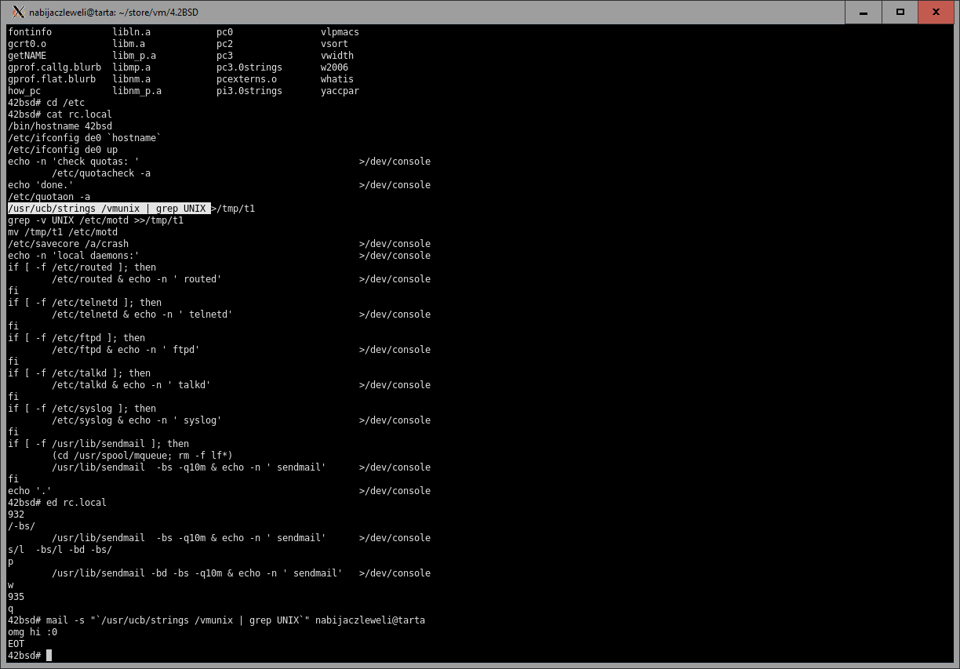960x669 pixels.
Task: Click the EOT line near the bottom
Action: (16, 644)
